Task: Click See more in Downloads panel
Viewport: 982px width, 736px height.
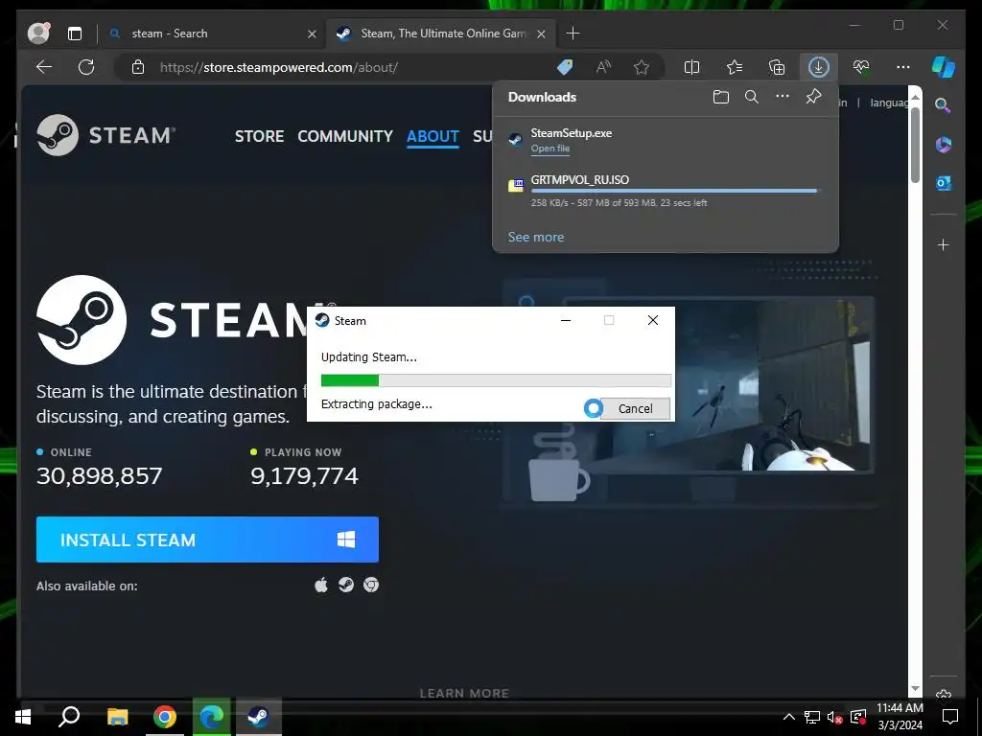Action: (535, 238)
